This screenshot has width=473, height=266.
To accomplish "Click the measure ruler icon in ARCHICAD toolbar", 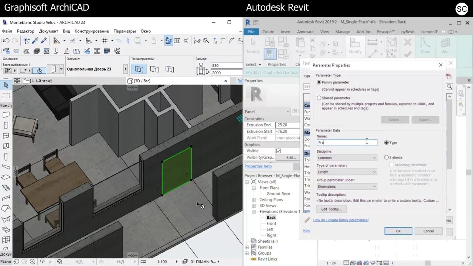I will (x=177, y=41).
